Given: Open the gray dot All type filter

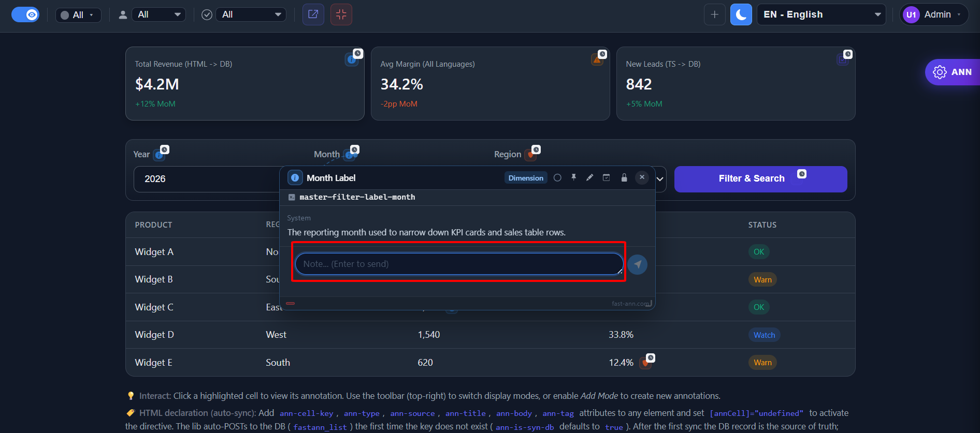Looking at the screenshot, I should [x=78, y=15].
